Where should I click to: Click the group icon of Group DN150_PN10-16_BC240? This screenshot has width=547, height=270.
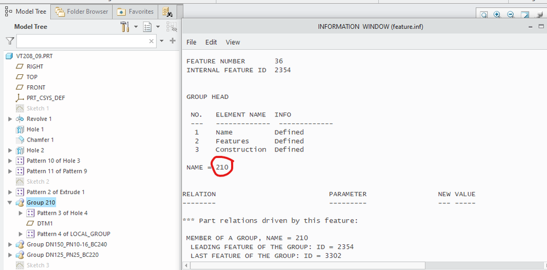pyautogui.click(x=20, y=244)
